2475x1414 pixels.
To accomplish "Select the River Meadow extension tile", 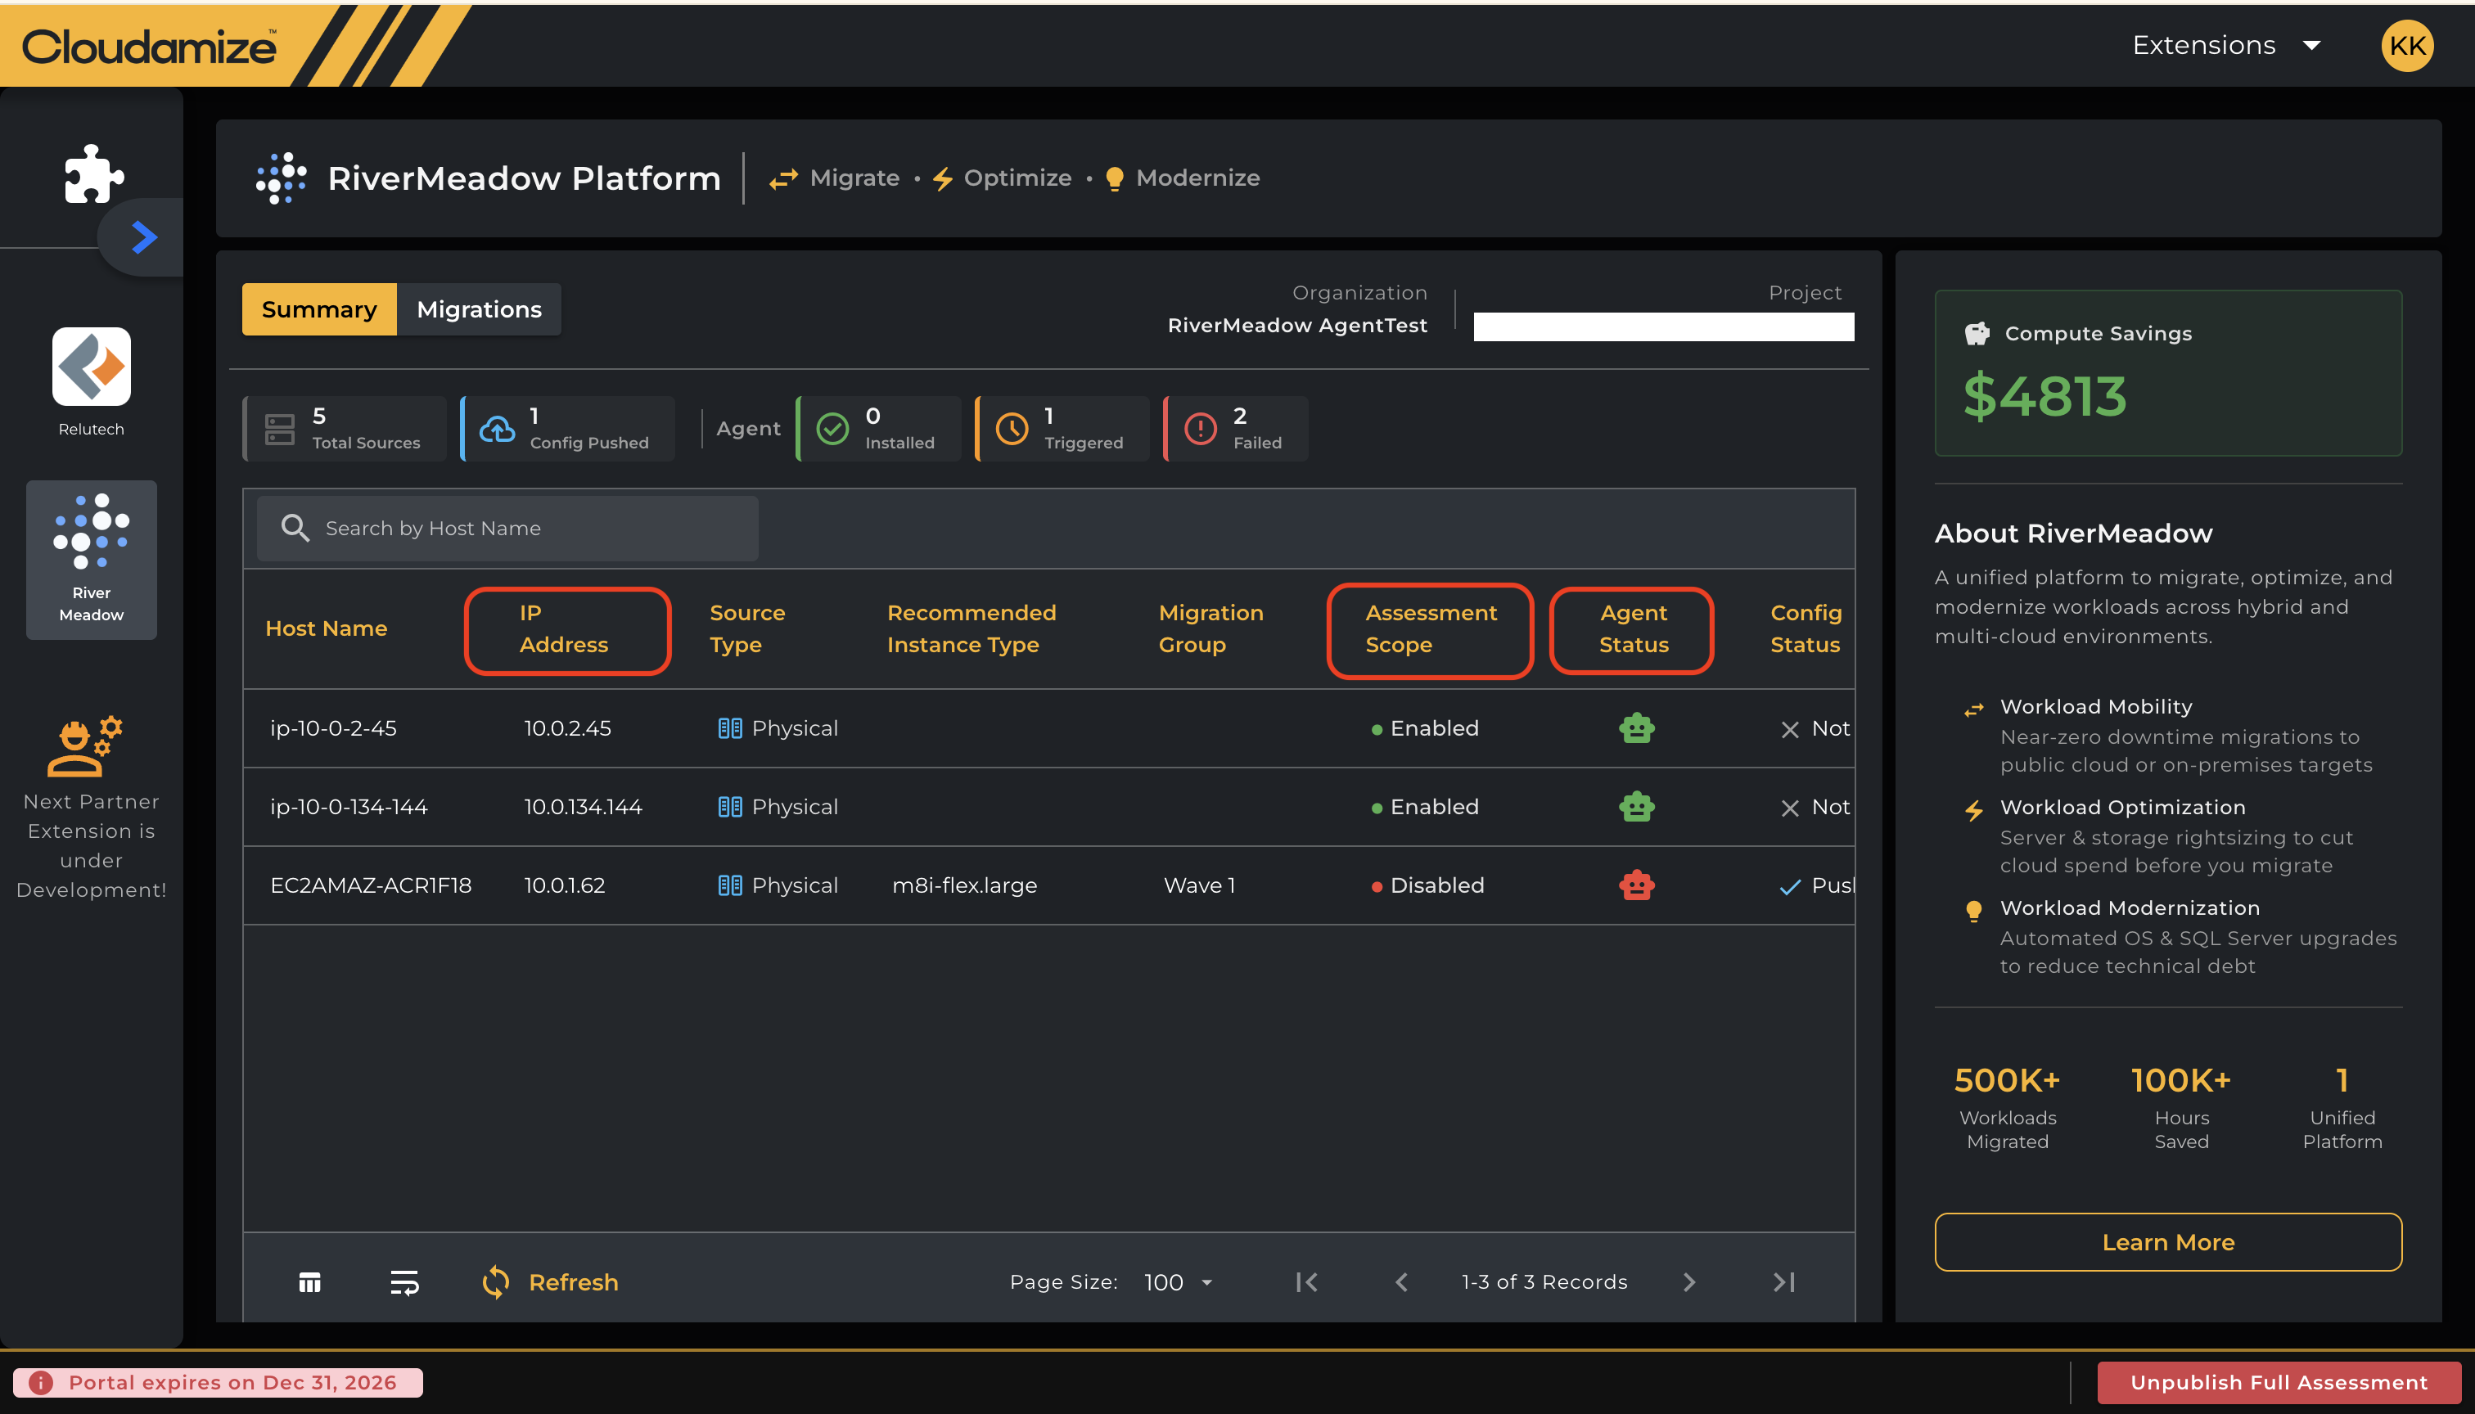I will tap(92, 560).
